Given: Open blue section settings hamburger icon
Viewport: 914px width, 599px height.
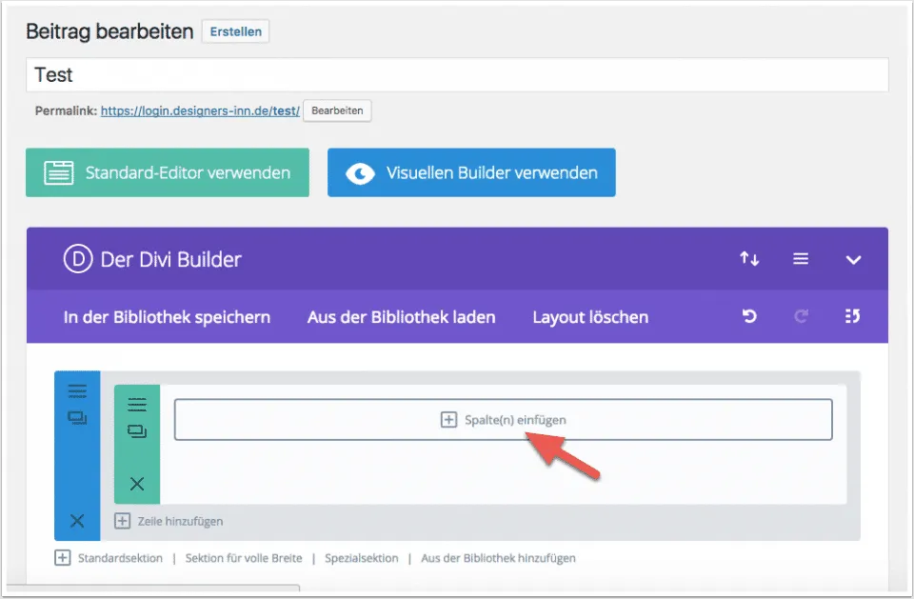Looking at the screenshot, I should tap(77, 391).
